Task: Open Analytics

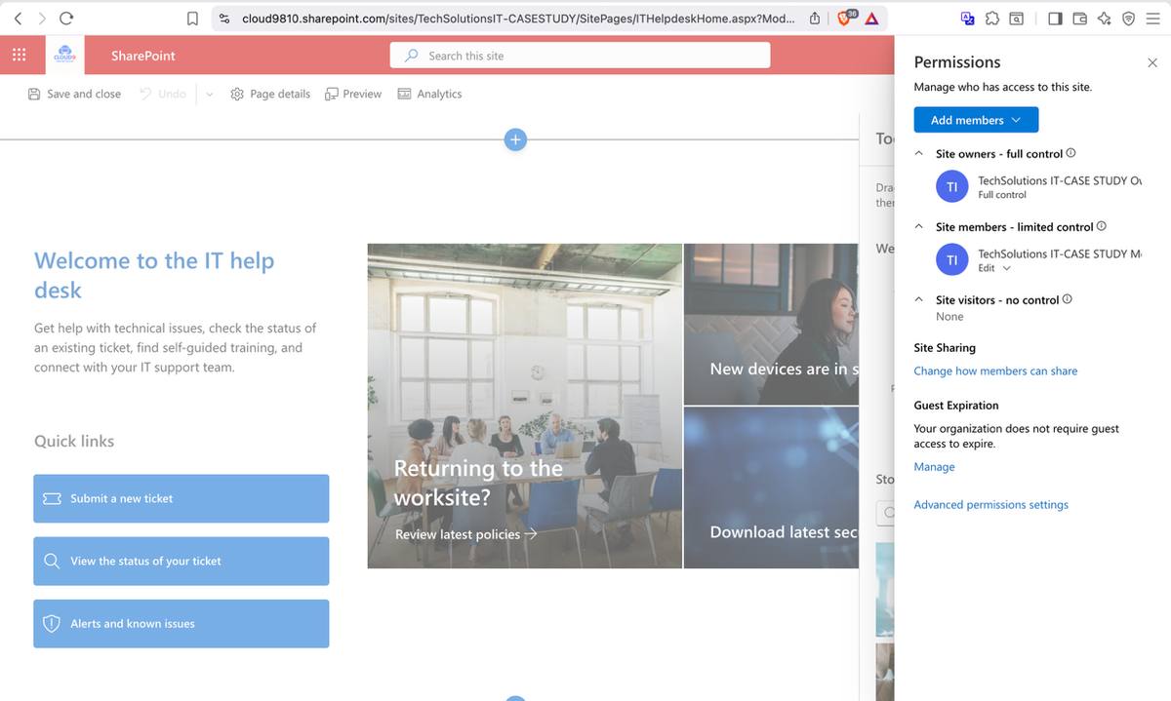Action: click(429, 94)
